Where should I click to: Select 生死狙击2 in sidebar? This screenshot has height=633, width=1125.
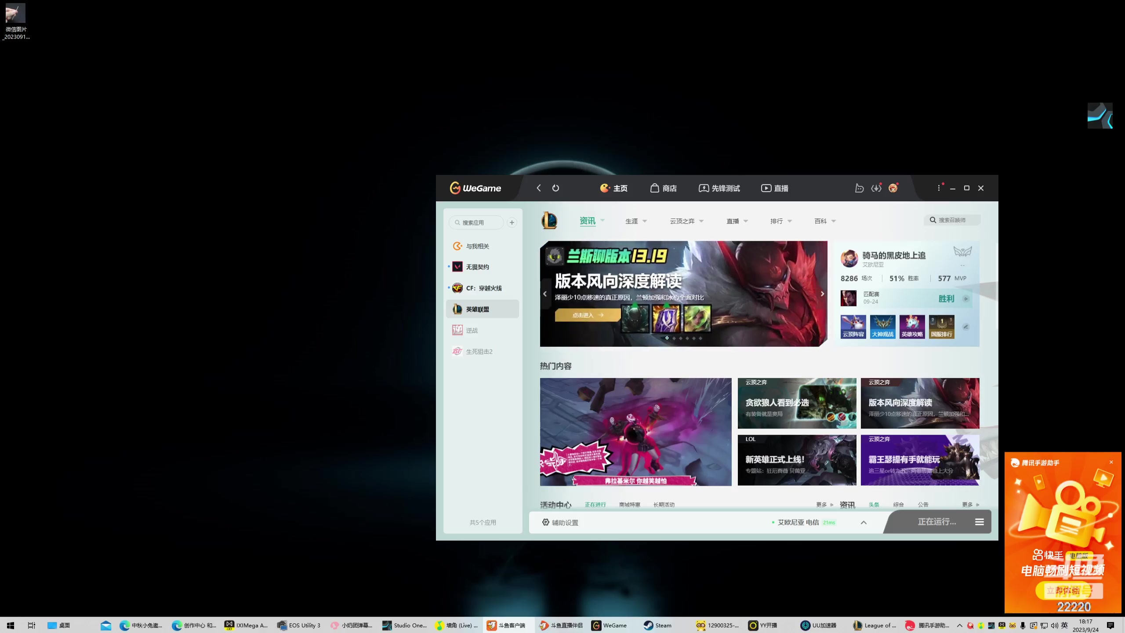(483, 351)
